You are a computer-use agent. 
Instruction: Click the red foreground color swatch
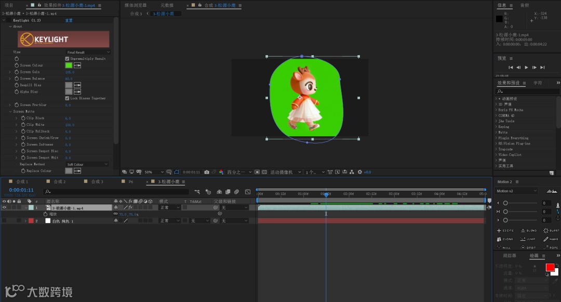[x=550, y=267]
